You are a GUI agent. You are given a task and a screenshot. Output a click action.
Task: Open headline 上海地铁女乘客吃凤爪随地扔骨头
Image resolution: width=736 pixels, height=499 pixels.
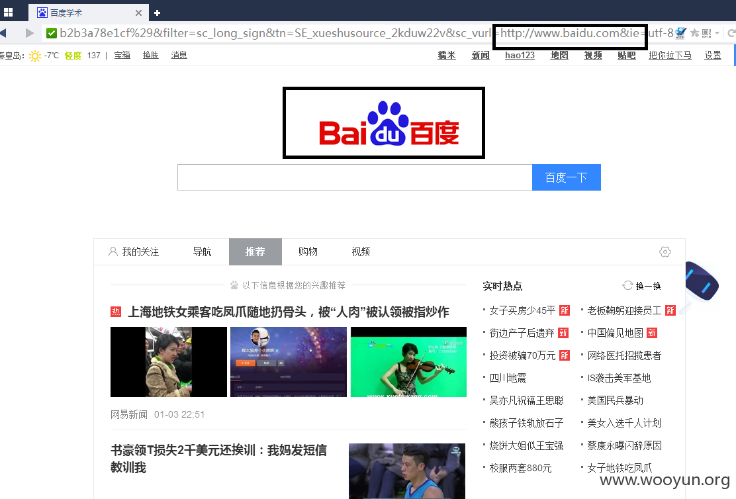pyautogui.click(x=288, y=312)
